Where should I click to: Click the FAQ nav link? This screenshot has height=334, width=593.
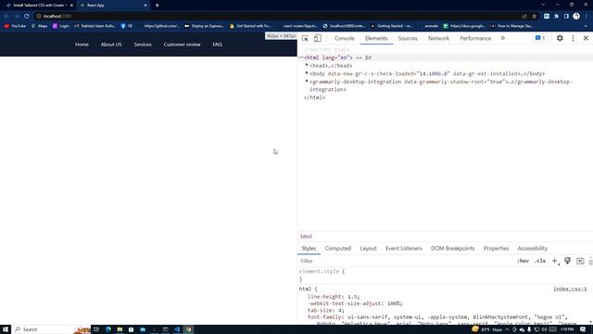[217, 45]
